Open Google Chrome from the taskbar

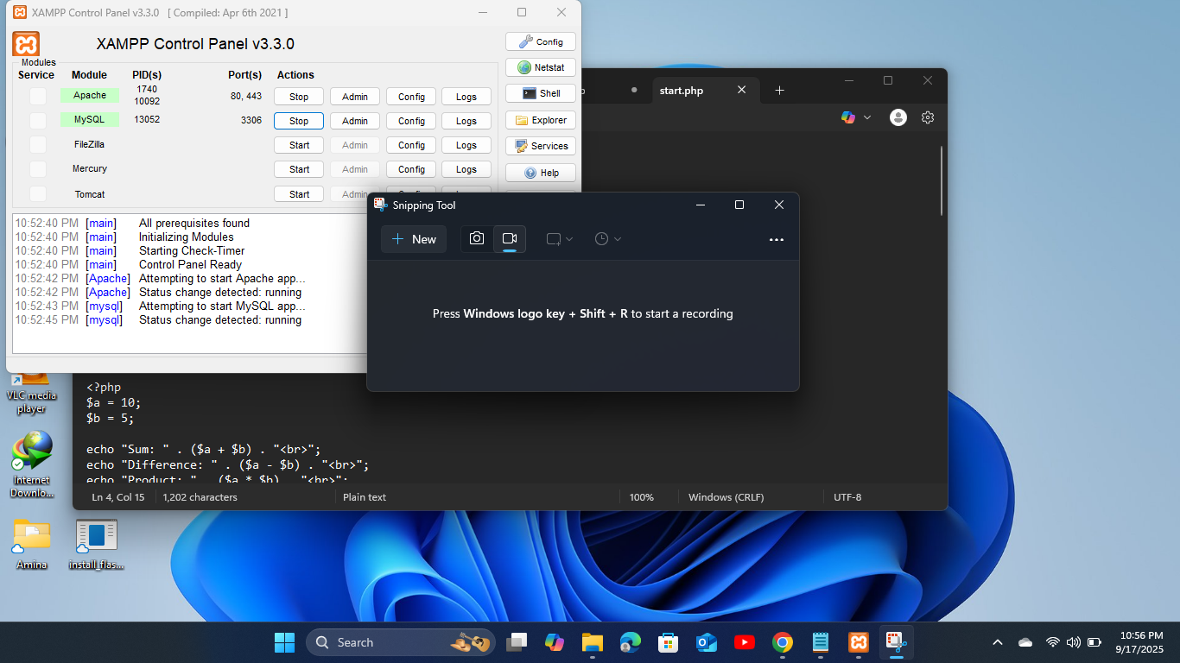(783, 642)
